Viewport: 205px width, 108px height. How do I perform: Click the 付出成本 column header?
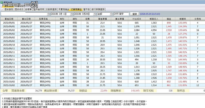point(137,19)
